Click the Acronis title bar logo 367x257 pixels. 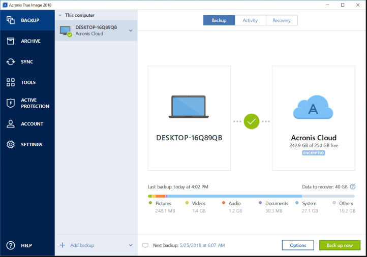tap(5, 5)
